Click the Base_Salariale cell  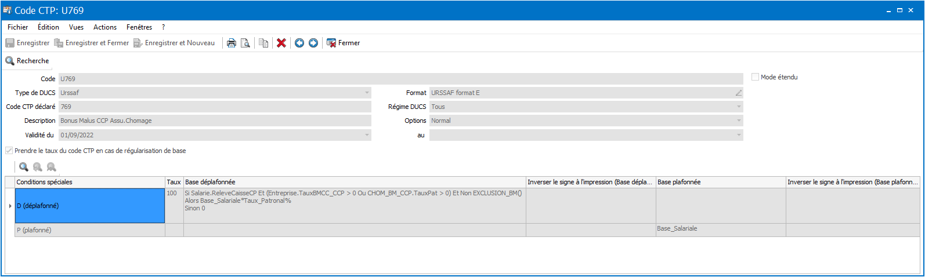(721, 230)
